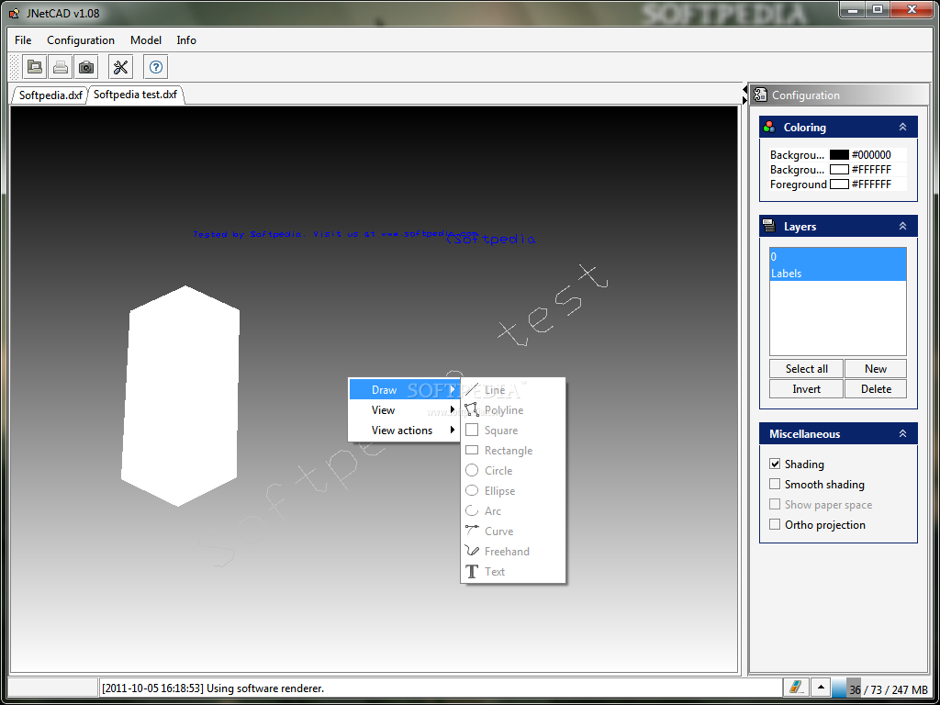Expand the View actions submenu arrow
This screenshot has width=940, height=705.
click(453, 430)
